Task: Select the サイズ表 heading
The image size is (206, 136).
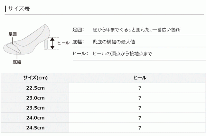Action: click(19, 9)
